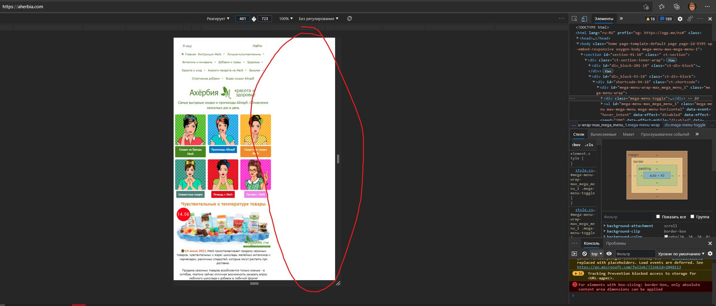This screenshot has width=716, height=306.
Task: Click the background-color rgba swatch
Action: [x=667, y=237]
